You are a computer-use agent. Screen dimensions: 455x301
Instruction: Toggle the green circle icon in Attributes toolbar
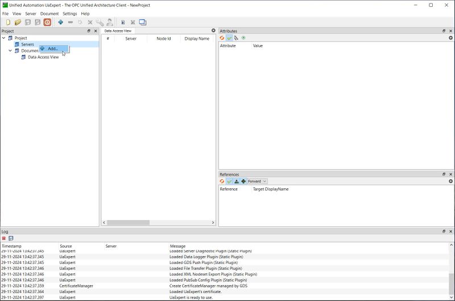pyautogui.click(x=243, y=38)
